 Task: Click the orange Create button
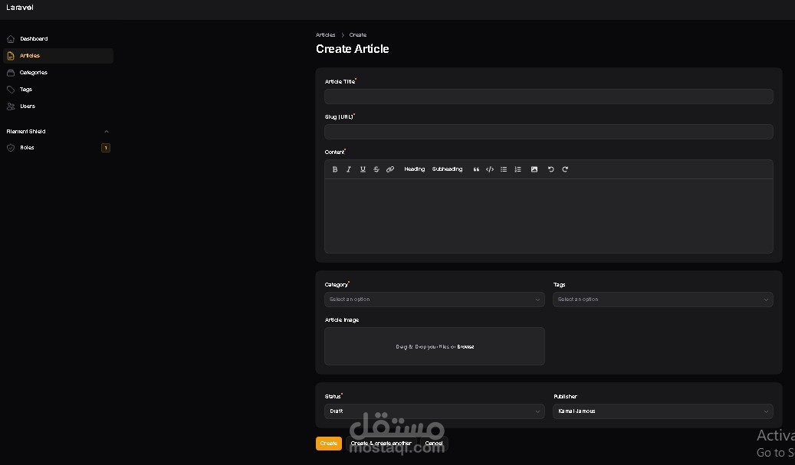tap(329, 444)
